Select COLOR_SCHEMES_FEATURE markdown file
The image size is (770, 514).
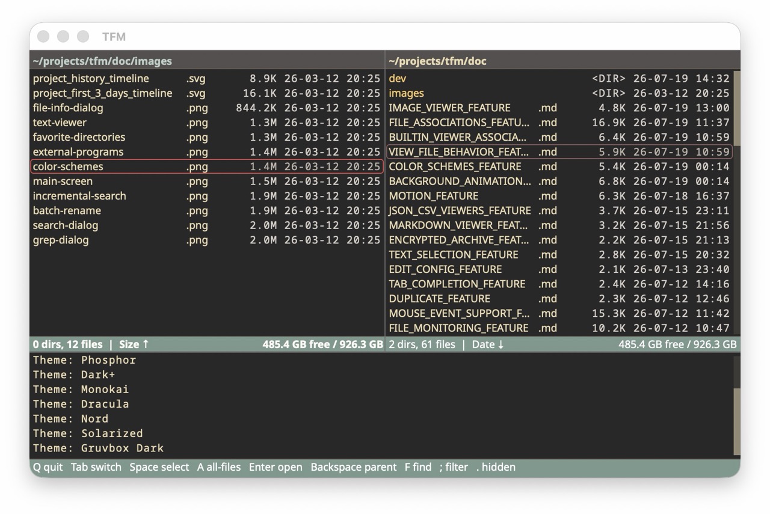559,167
